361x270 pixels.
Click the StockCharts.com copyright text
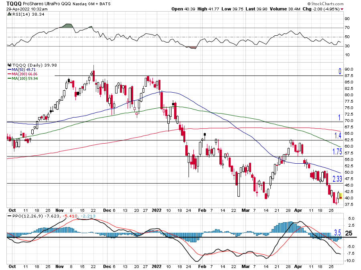[x=325, y=4]
